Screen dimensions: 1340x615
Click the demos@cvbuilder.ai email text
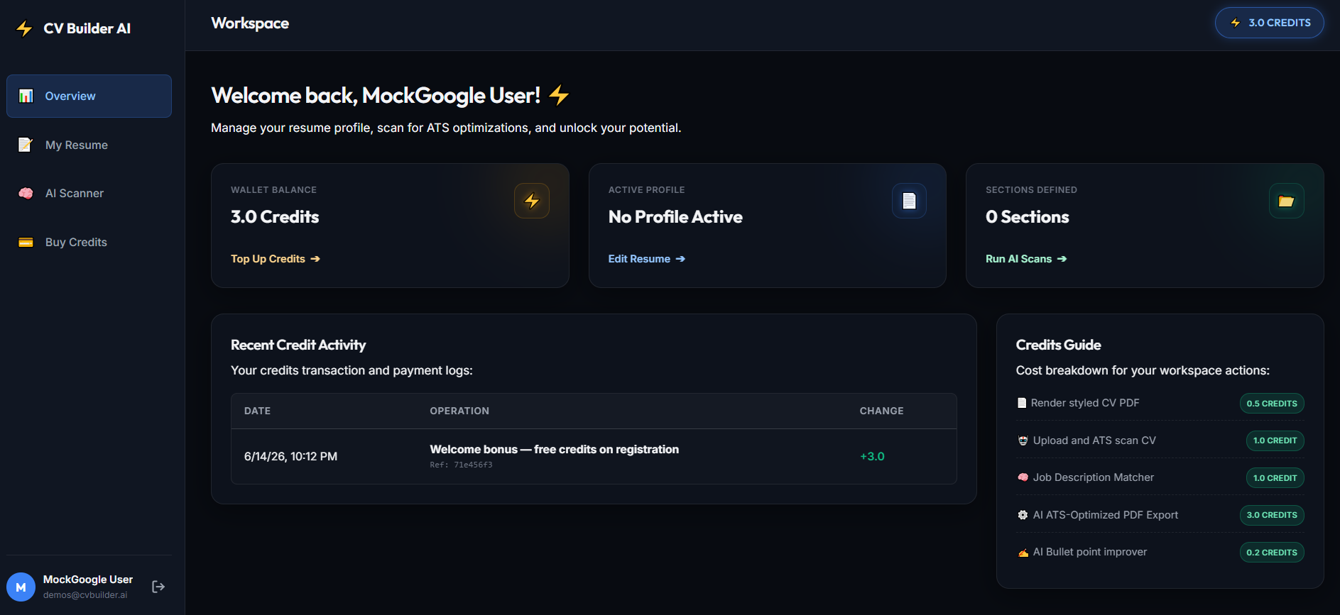point(85,595)
